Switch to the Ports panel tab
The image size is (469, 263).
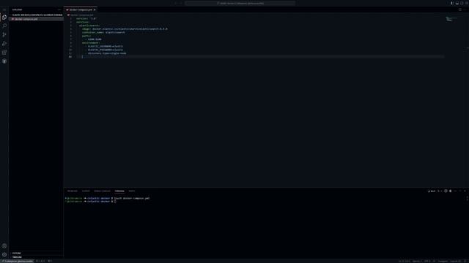(132, 191)
